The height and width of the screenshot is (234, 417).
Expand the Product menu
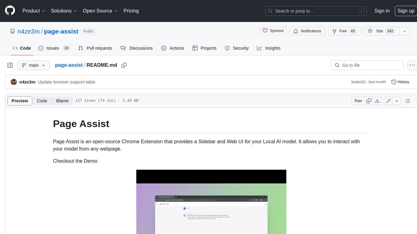pyautogui.click(x=34, y=11)
